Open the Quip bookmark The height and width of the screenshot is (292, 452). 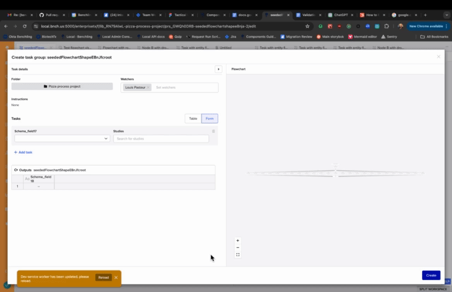tap(175, 37)
